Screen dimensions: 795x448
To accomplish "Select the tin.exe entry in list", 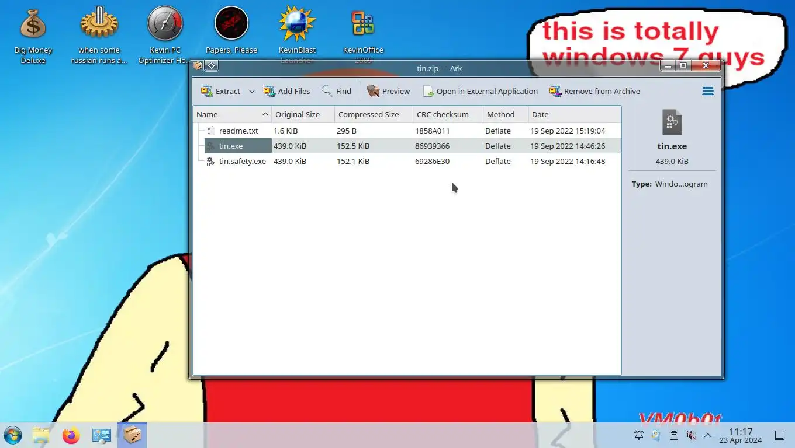I will [407, 146].
